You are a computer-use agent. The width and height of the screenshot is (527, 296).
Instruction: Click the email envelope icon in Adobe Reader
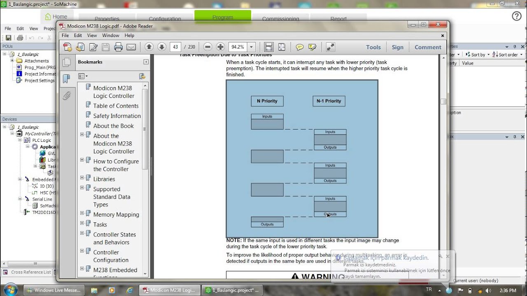coord(131,47)
